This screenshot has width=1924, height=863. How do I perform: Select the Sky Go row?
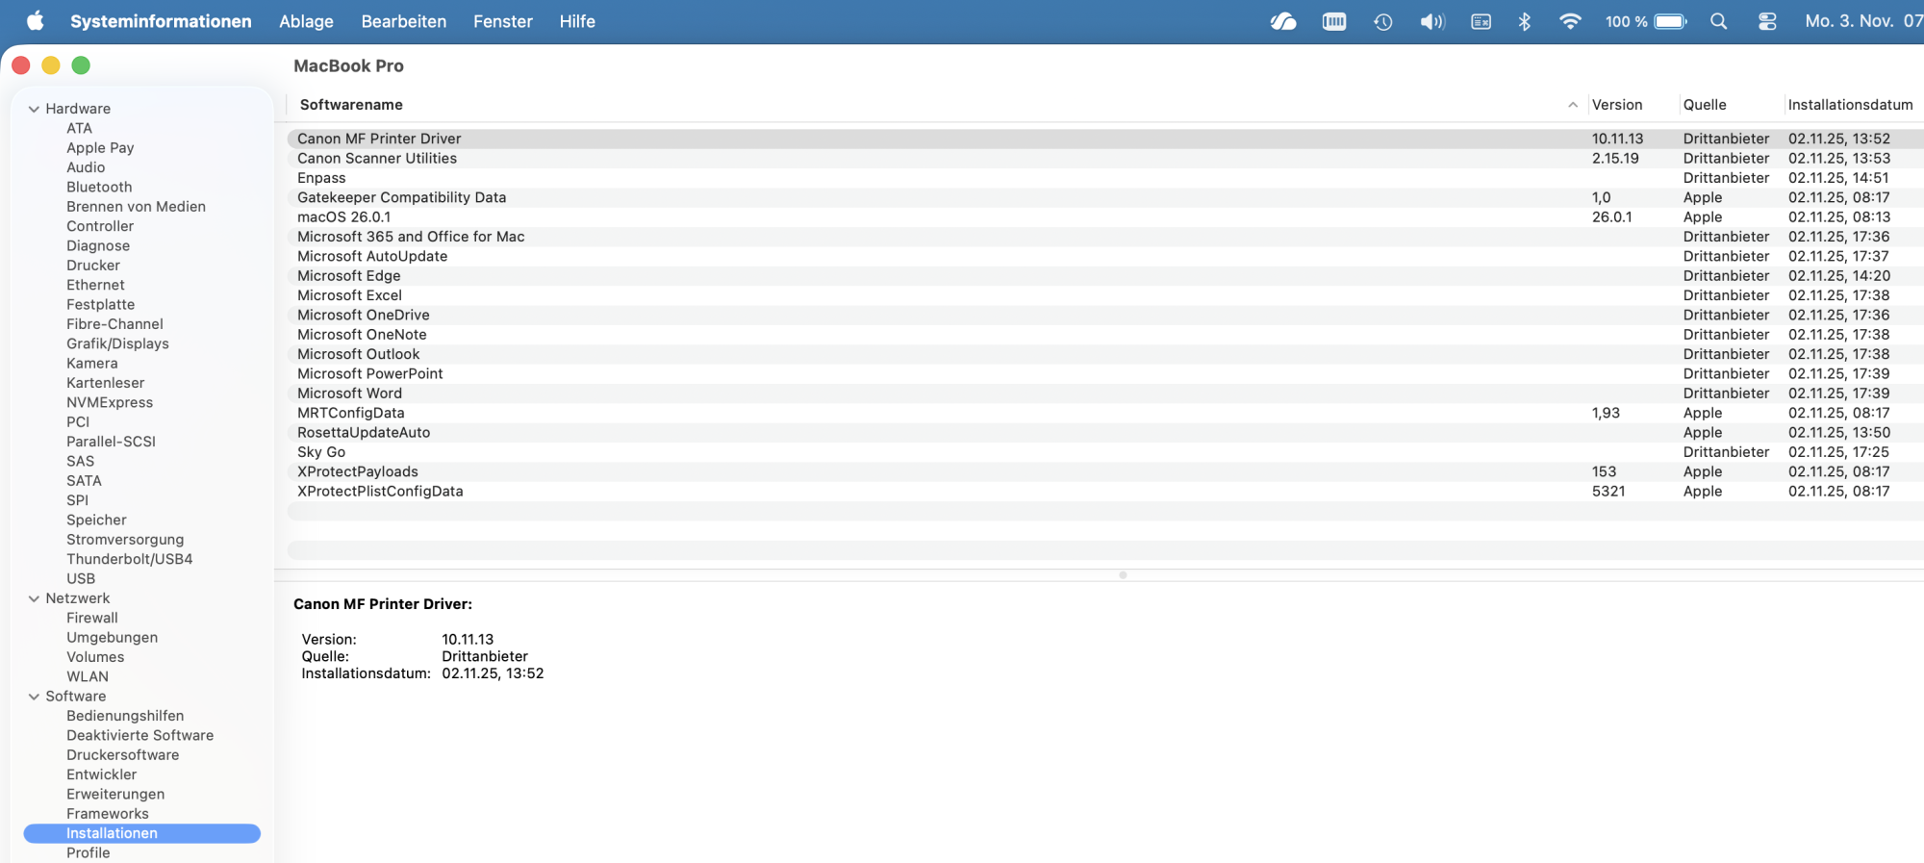coord(1104,452)
